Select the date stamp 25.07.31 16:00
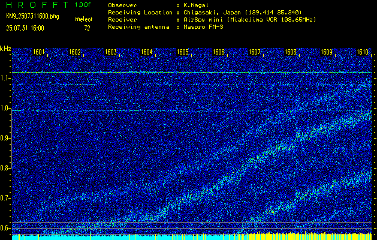The image size is (377, 240). tap(25, 28)
